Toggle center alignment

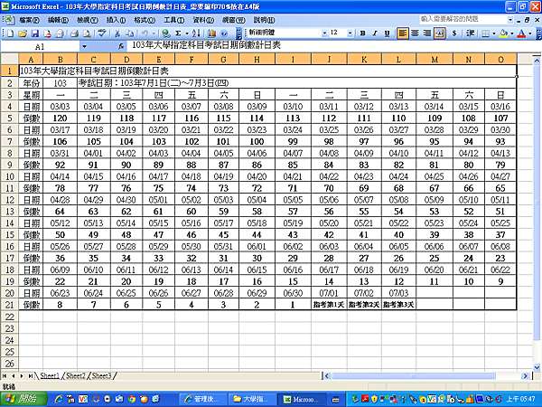pos(415,33)
